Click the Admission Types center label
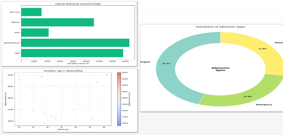283x135 pixels. click(220, 69)
